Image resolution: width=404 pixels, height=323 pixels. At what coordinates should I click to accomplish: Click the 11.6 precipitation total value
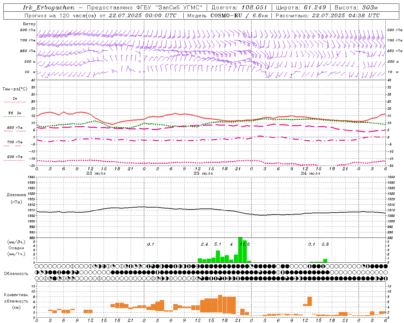point(245,244)
